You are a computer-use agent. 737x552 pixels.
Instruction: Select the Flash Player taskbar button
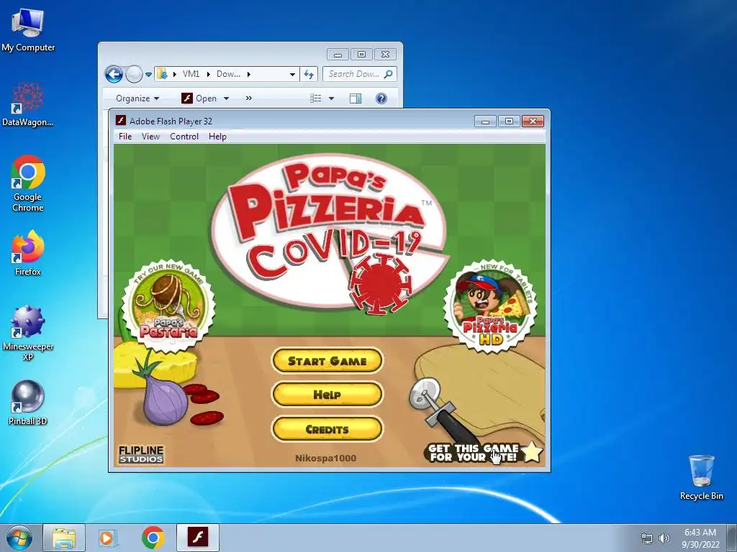click(x=198, y=538)
